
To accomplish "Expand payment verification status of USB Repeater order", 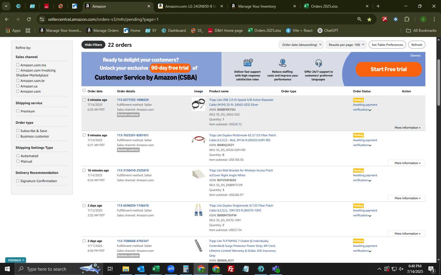I will (370, 110).
